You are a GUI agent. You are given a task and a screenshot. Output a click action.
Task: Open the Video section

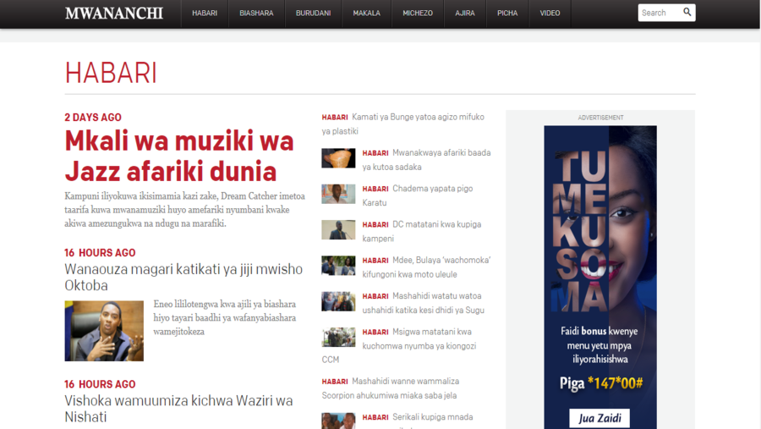pos(550,14)
